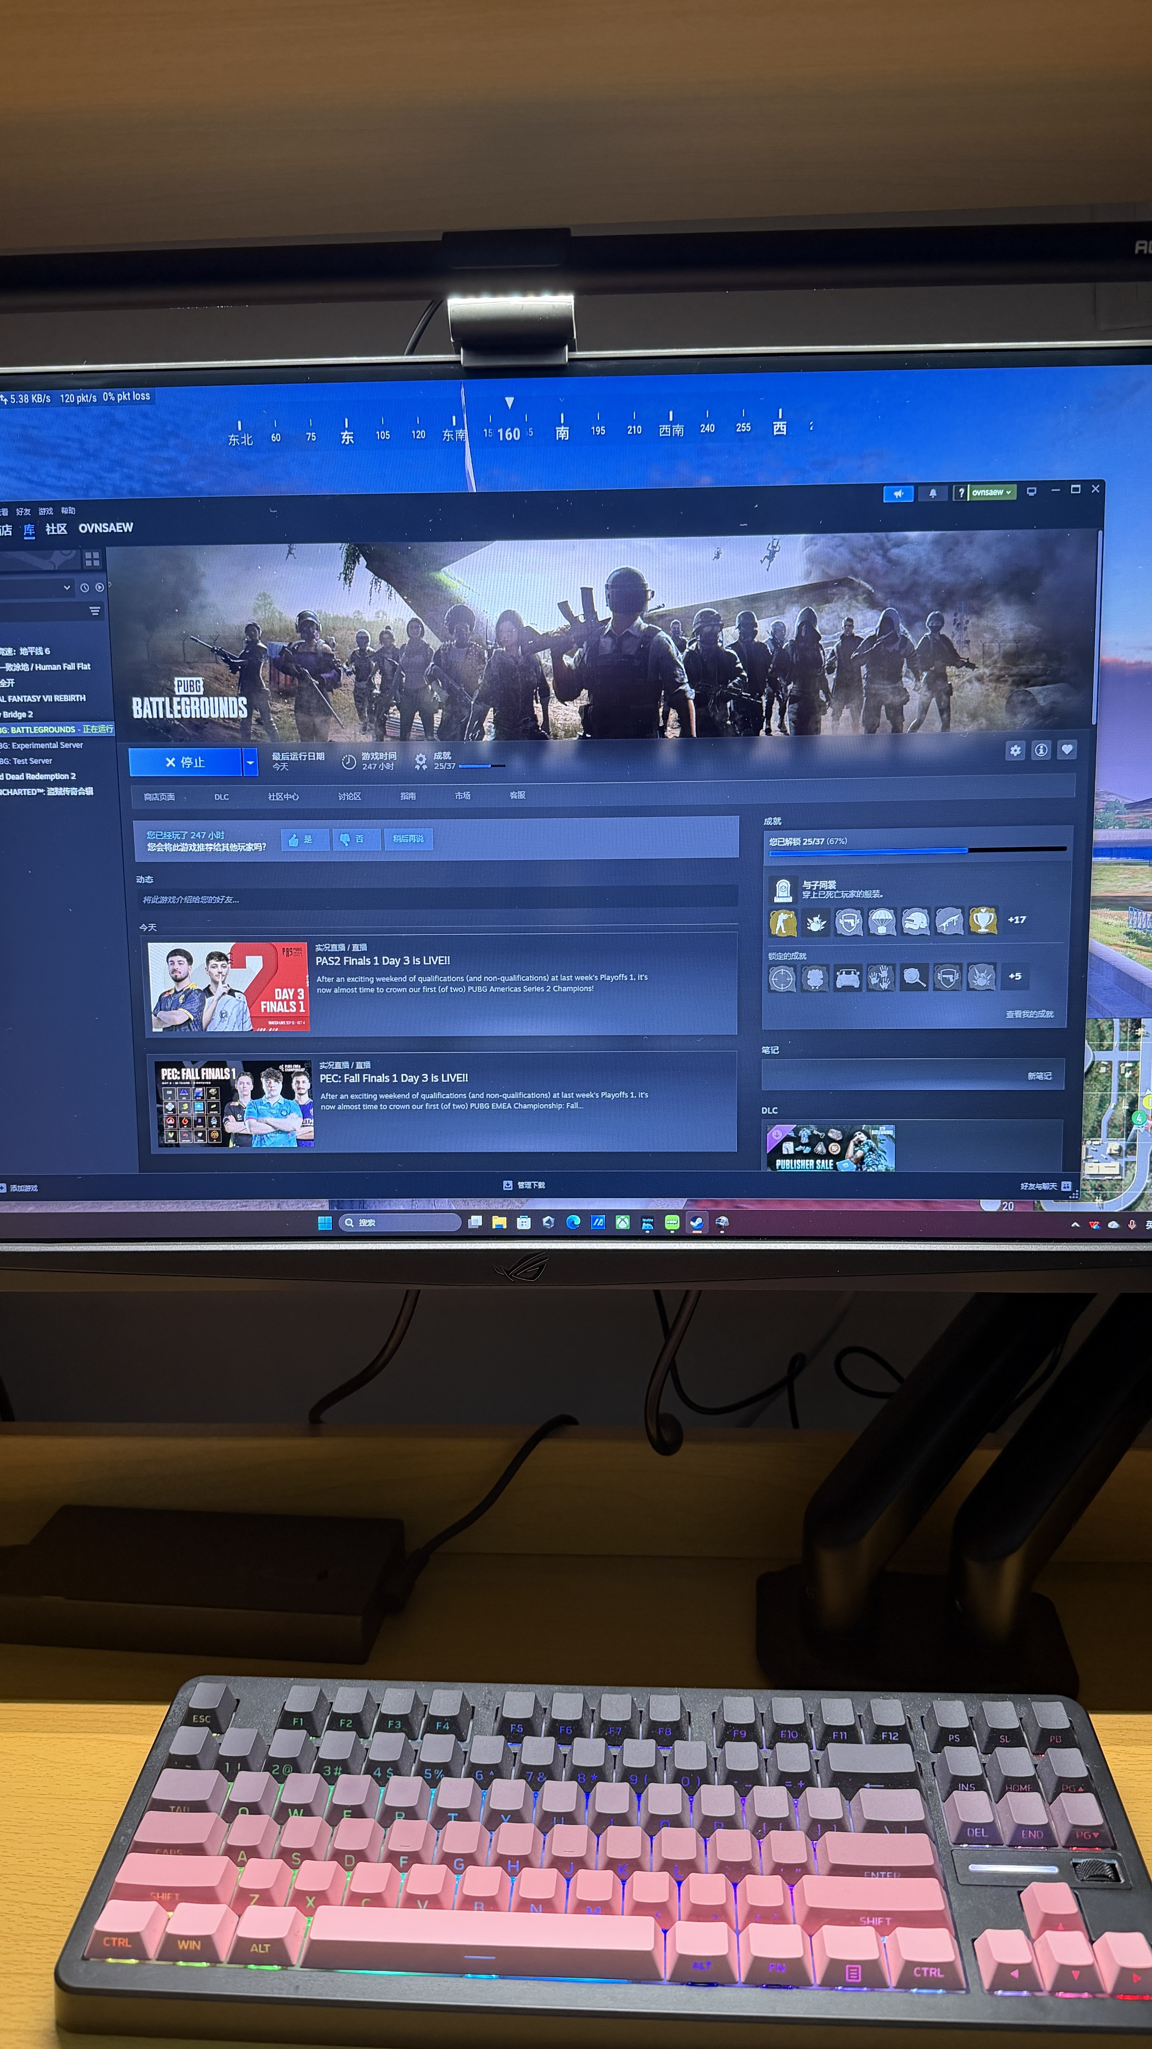The height and width of the screenshot is (2049, 1152).
Task: Open the 市场 link
Action: coord(463,795)
